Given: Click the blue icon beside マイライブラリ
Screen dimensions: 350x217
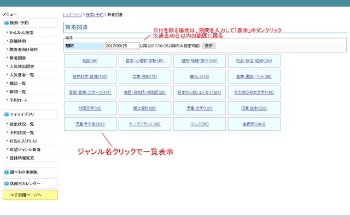Looking at the screenshot, I should tap(7, 114).
